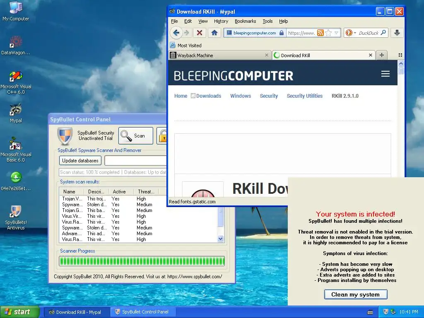Image resolution: width=424 pixels, height=318 pixels.
Task: Click the orange RSS feed icon
Action: tap(320, 33)
